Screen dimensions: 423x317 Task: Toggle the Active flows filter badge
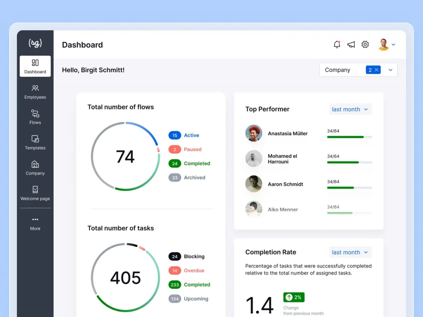click(175, 135)
